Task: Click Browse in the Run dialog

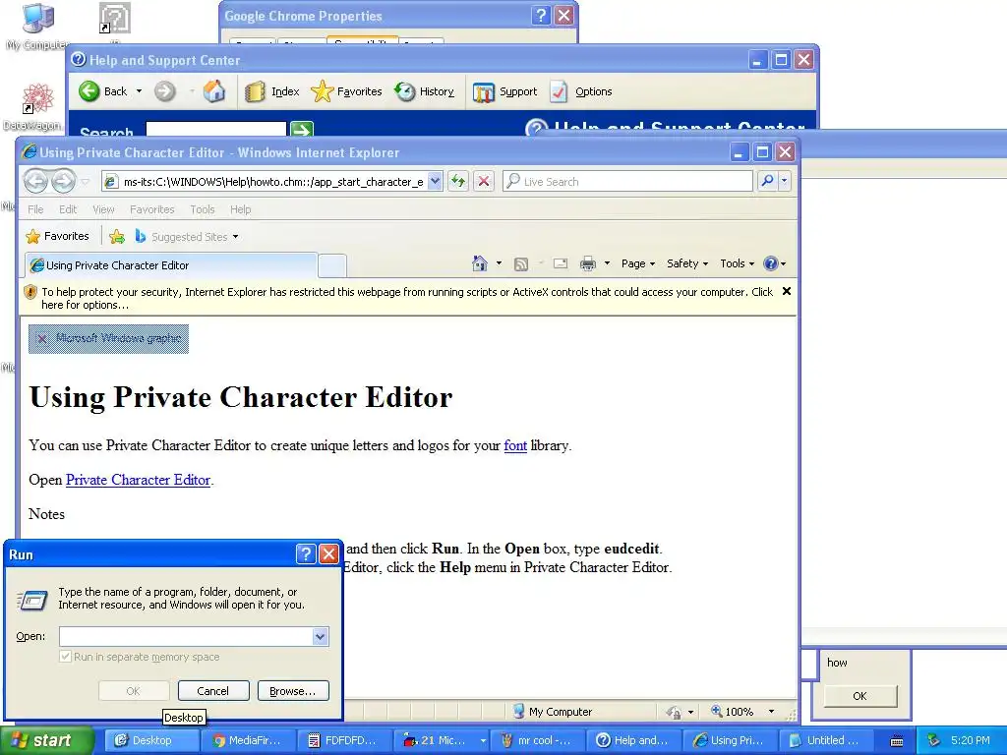Action: (293, 691)
